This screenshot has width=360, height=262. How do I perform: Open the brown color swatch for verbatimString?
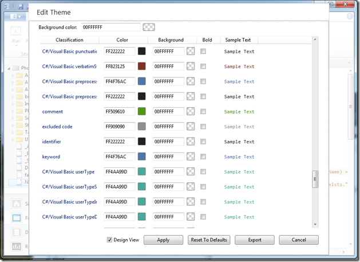pyautogui.click(x=142, y=67)
